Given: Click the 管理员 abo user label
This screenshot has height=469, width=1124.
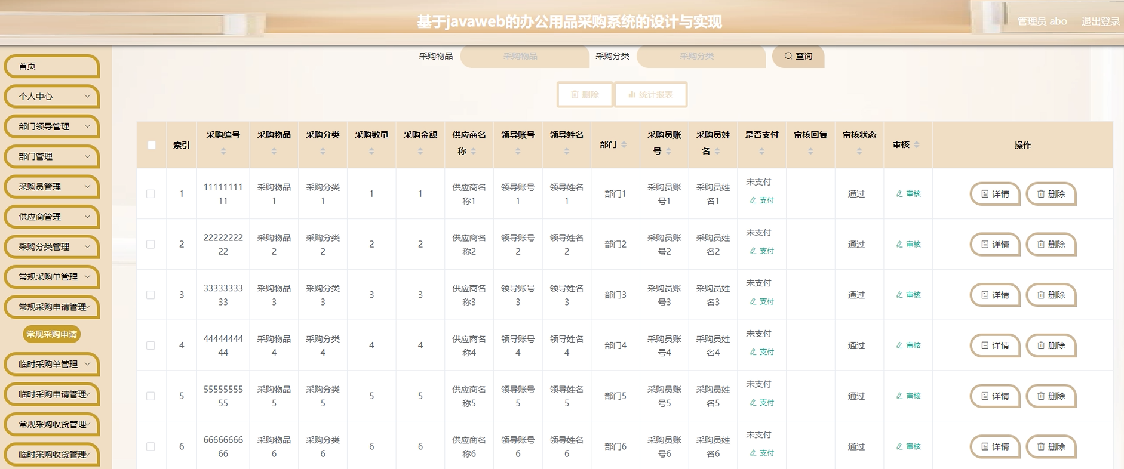Looking at the screenshot, I should [x=1042, y=21].
